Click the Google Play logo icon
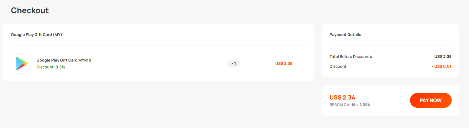Image resolution: width=469 pixels, height=128 pixels. coord(21,64)
